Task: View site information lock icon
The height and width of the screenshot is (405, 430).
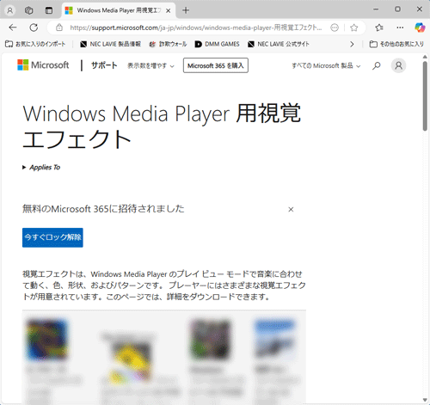Action: (x=59, y=28)
